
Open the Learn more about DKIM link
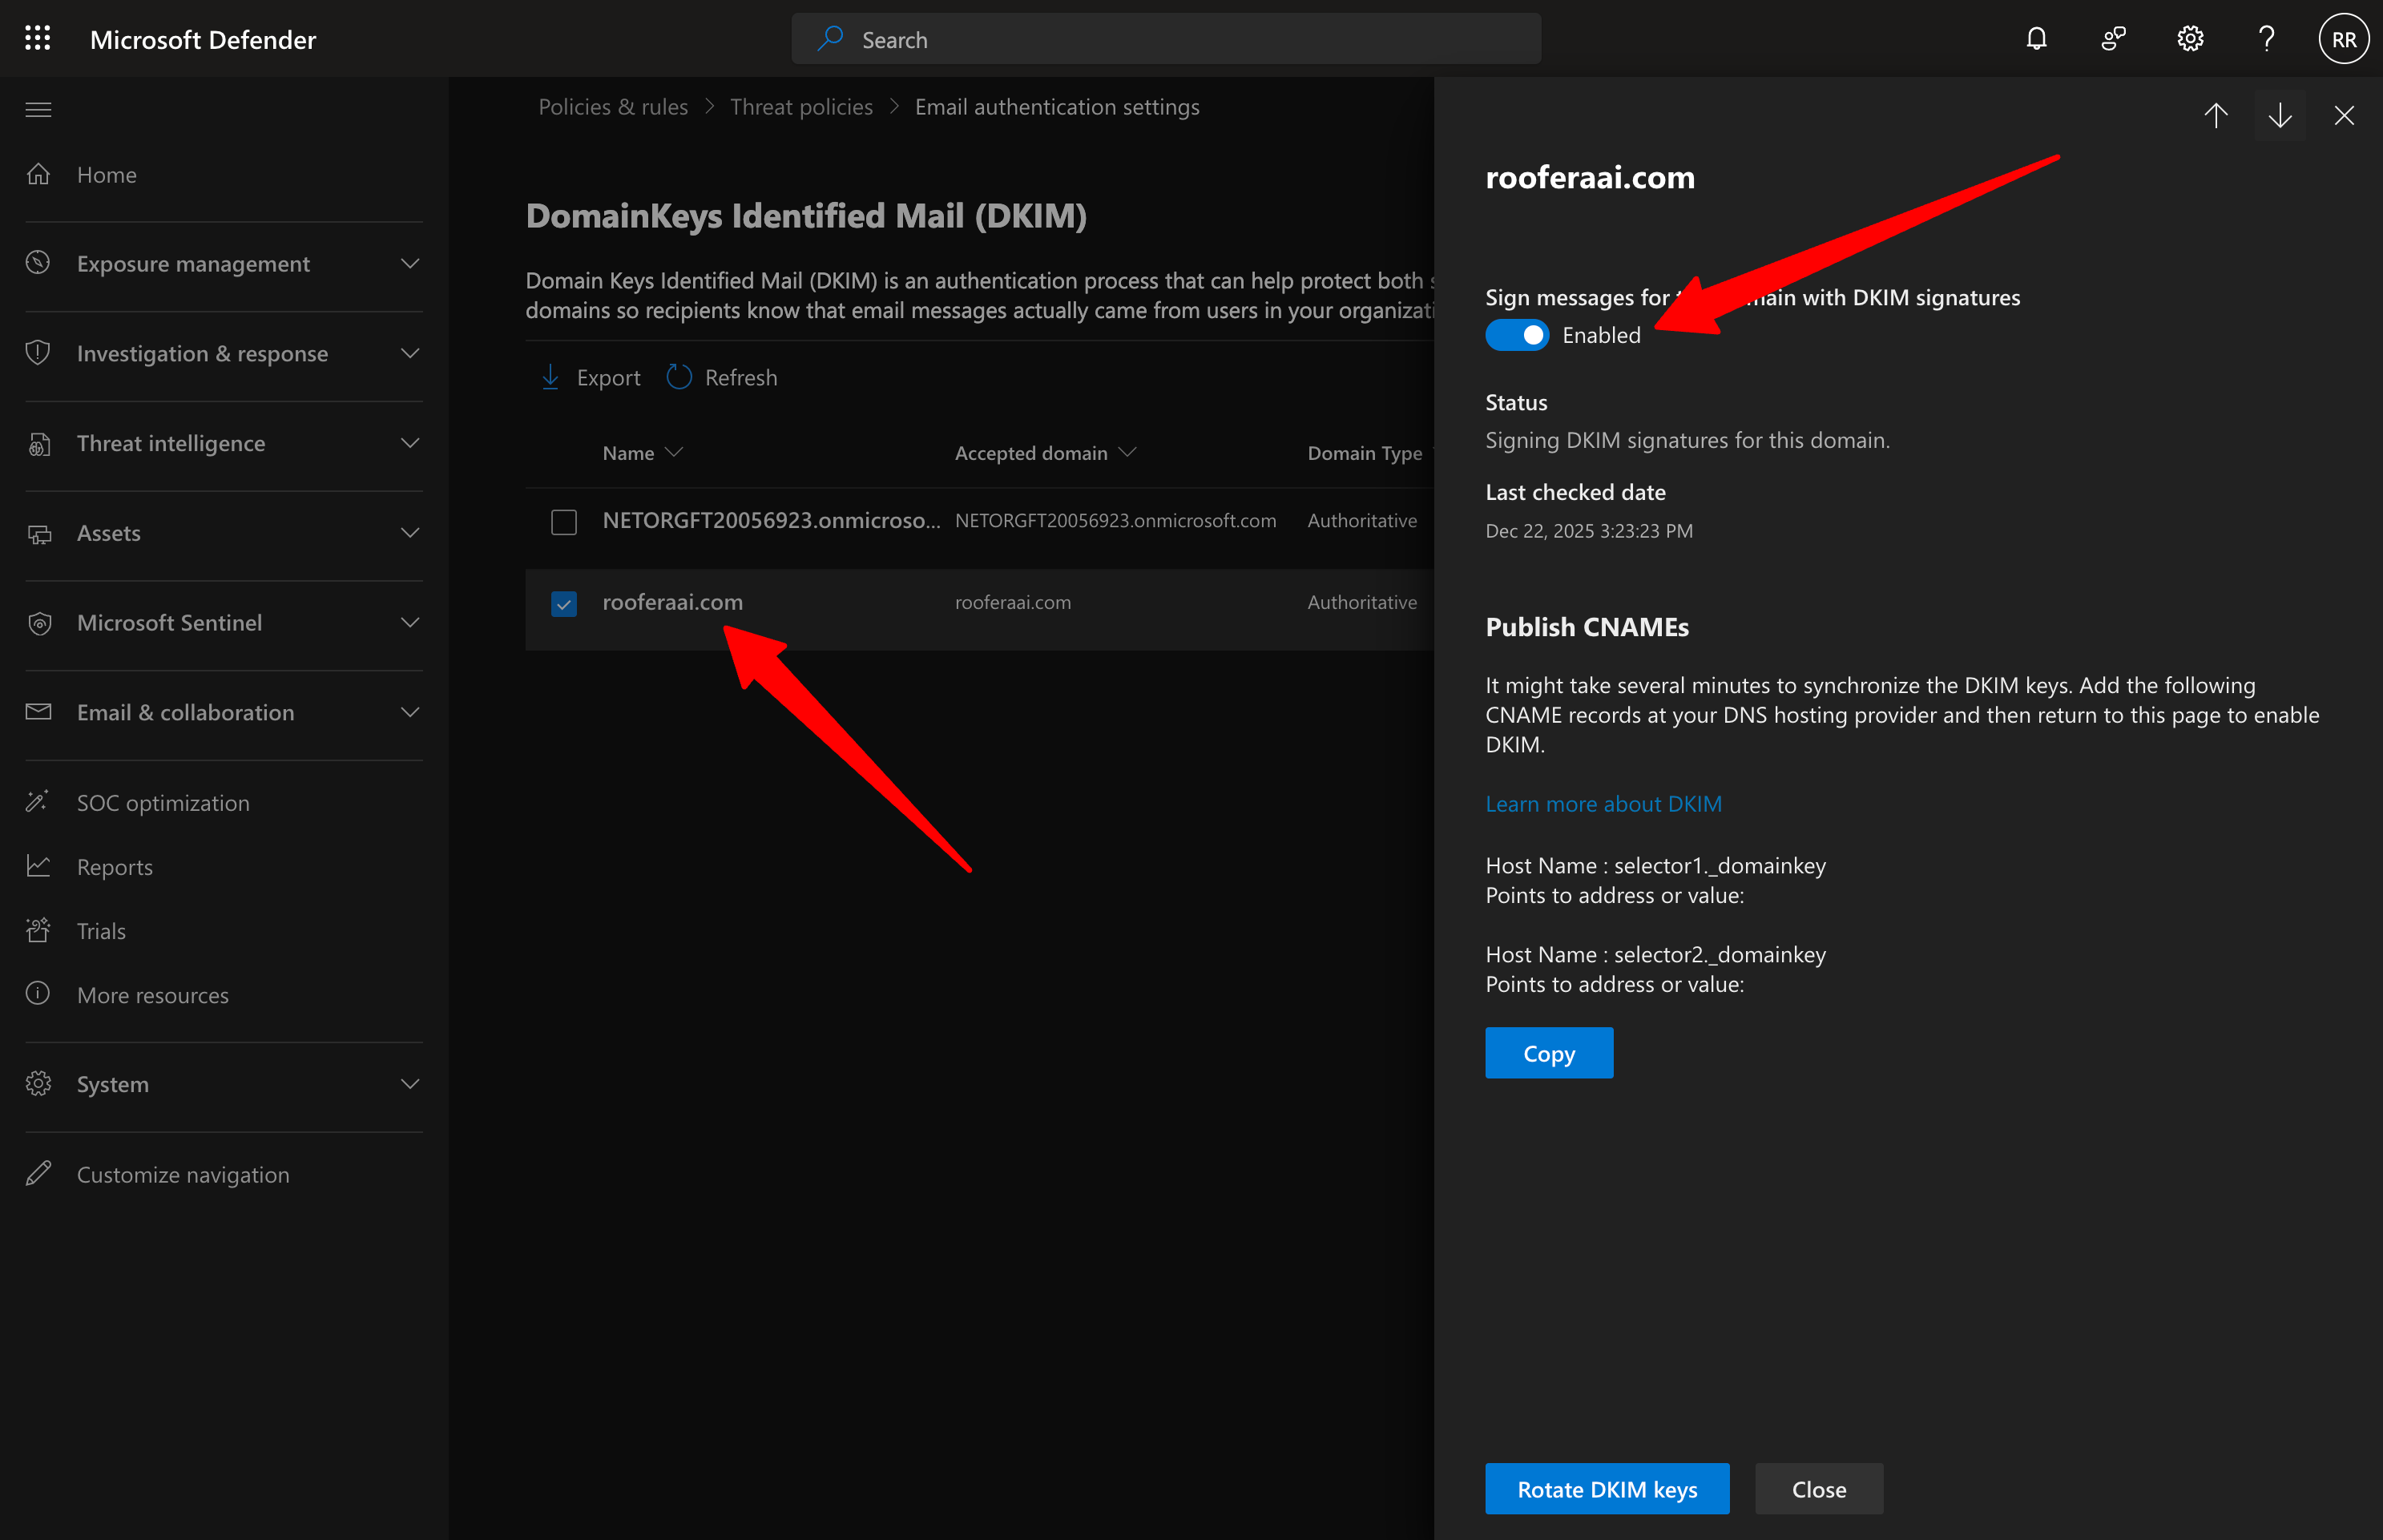pos(1603,803)
